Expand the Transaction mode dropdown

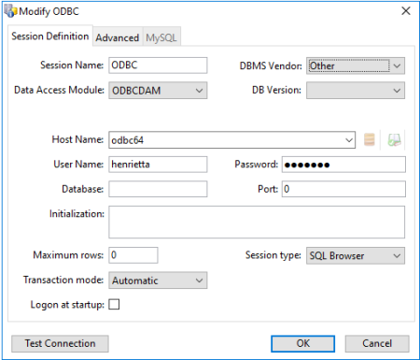tap(158, 281)
